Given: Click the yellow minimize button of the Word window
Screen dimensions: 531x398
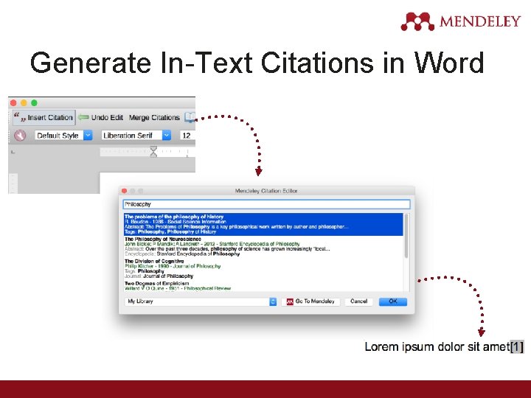Looking at the screenshot, I should point(24,103).
